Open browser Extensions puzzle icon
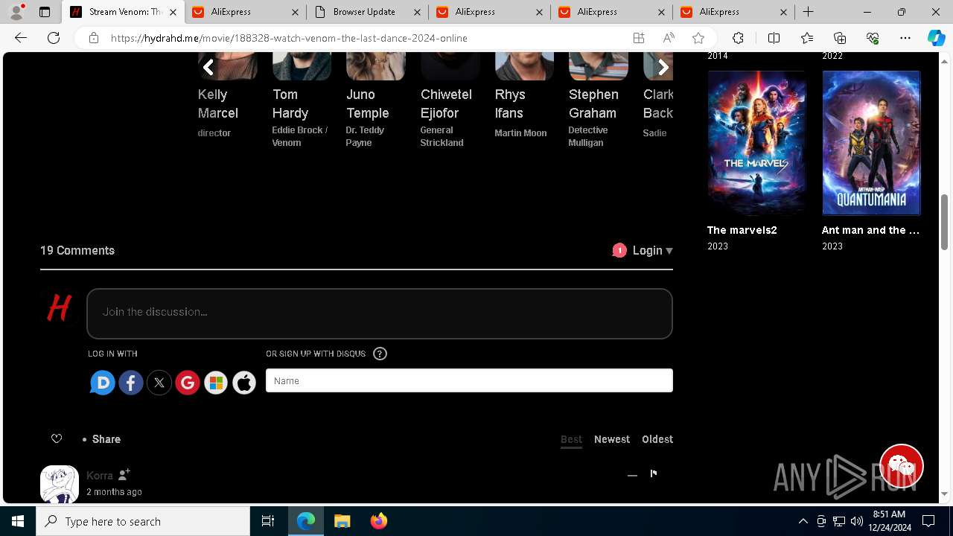This screenshot has height=536, width=953. coord(738,38)
